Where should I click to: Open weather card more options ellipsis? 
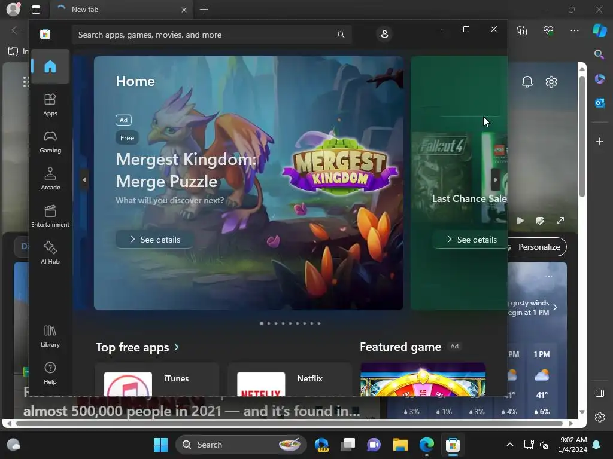click(x=549, y=276)
